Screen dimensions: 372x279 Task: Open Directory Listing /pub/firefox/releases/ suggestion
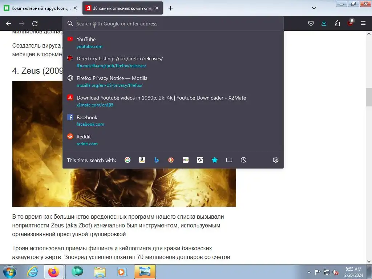(x=173, y=62)
